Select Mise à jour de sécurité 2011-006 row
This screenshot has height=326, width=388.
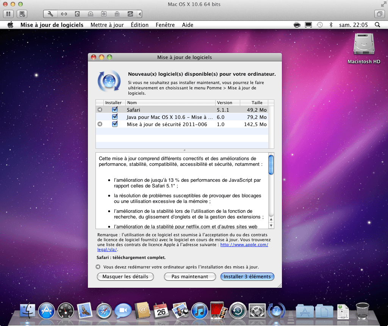click(x=182, y=124)
